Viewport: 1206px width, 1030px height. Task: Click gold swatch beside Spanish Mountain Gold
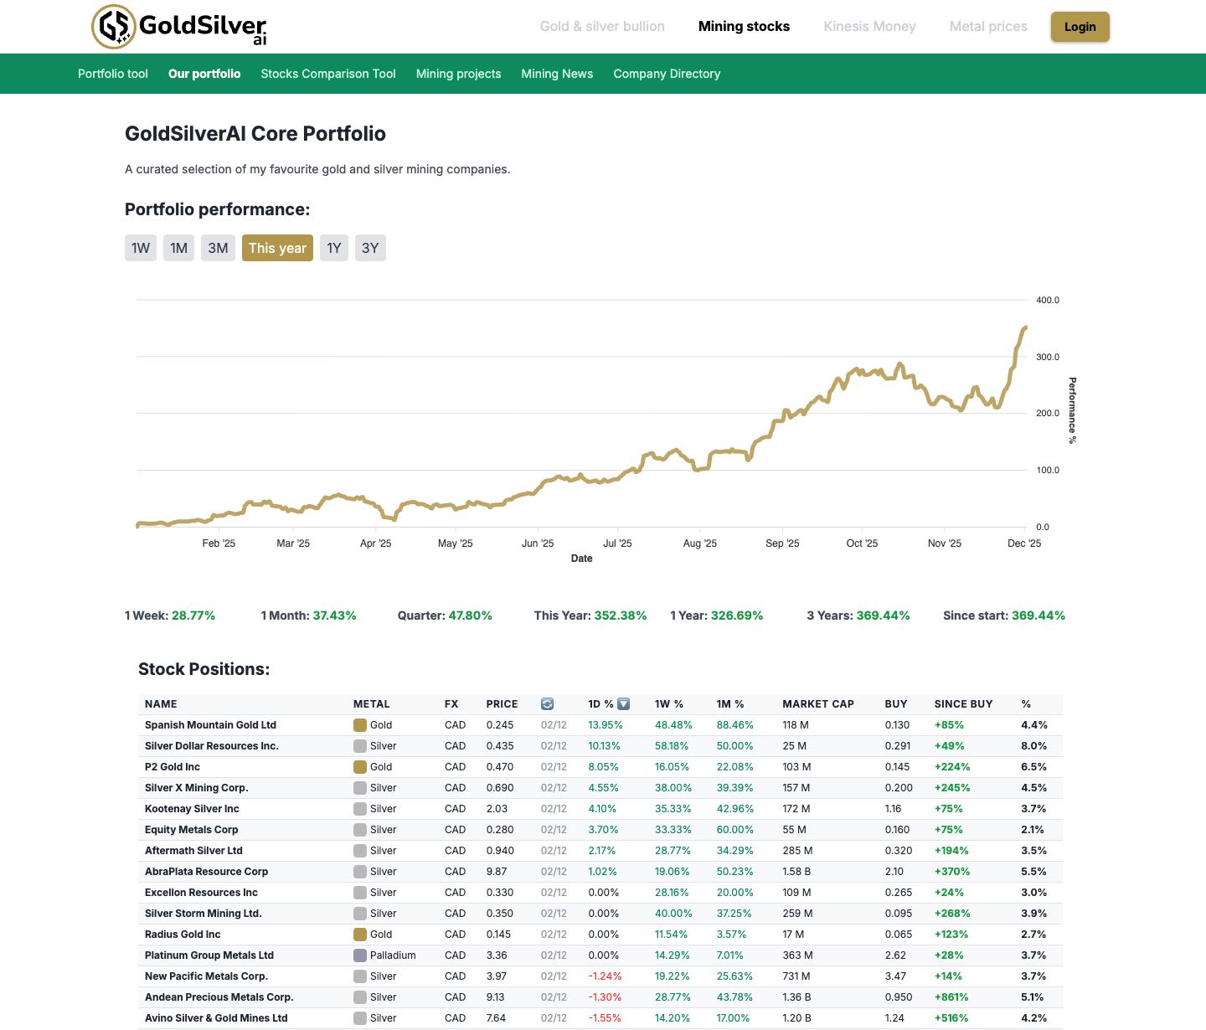[360, 725]
